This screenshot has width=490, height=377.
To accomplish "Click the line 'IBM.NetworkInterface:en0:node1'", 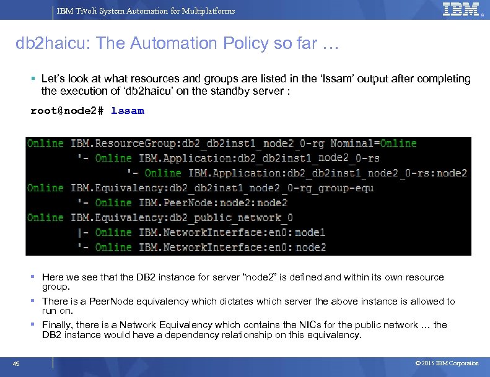I will [x=232, y=232].
